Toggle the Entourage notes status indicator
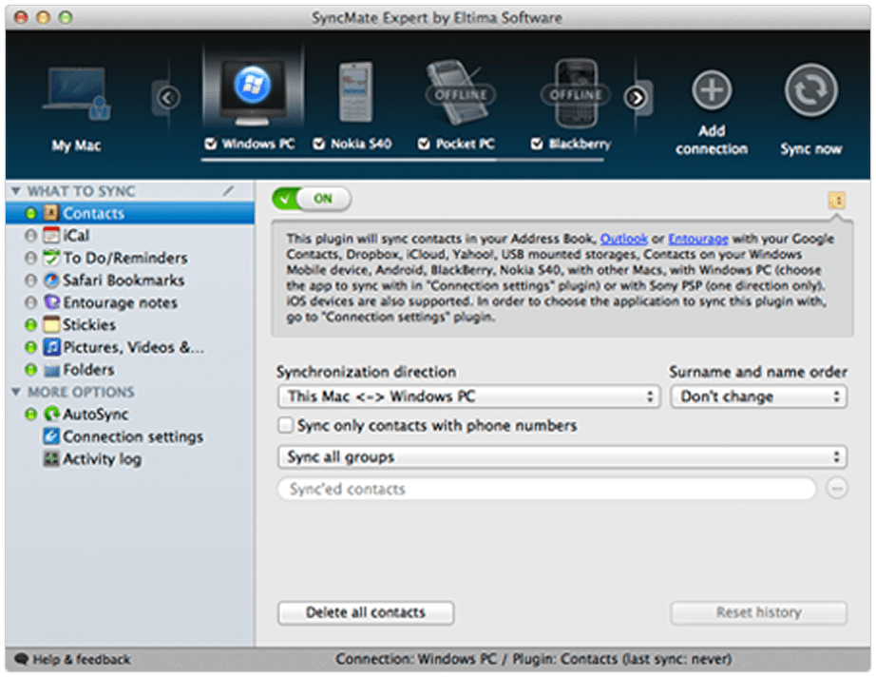 tap(30, 303)
